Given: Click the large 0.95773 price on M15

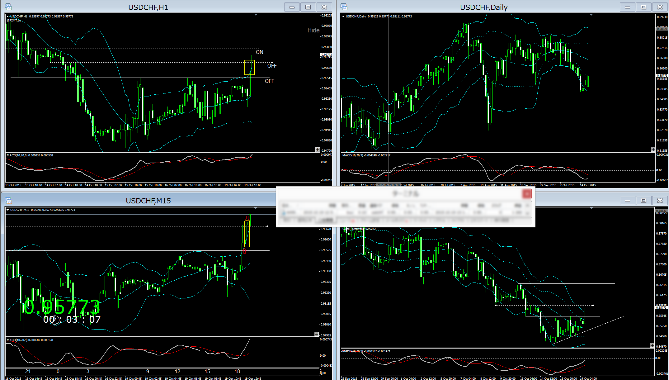Looking at the screenshot, I should 62,307.
